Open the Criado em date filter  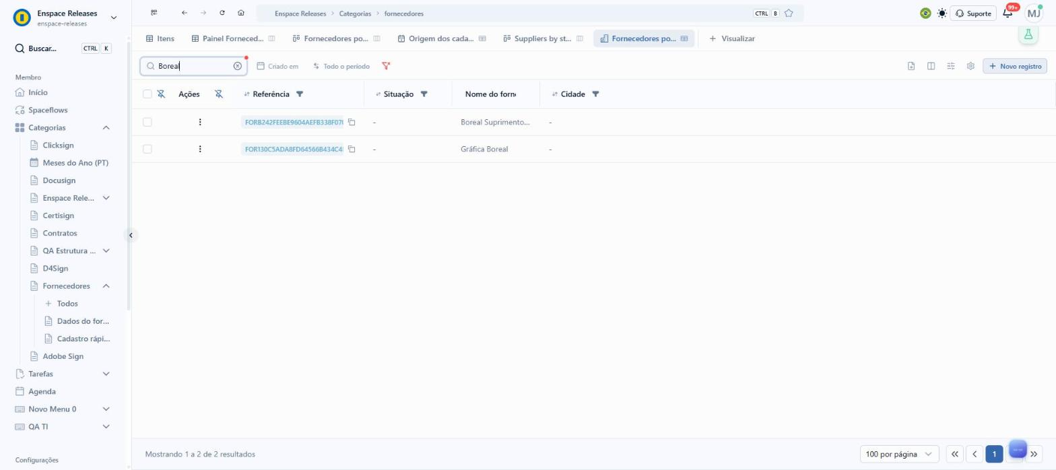click(277, 66)
